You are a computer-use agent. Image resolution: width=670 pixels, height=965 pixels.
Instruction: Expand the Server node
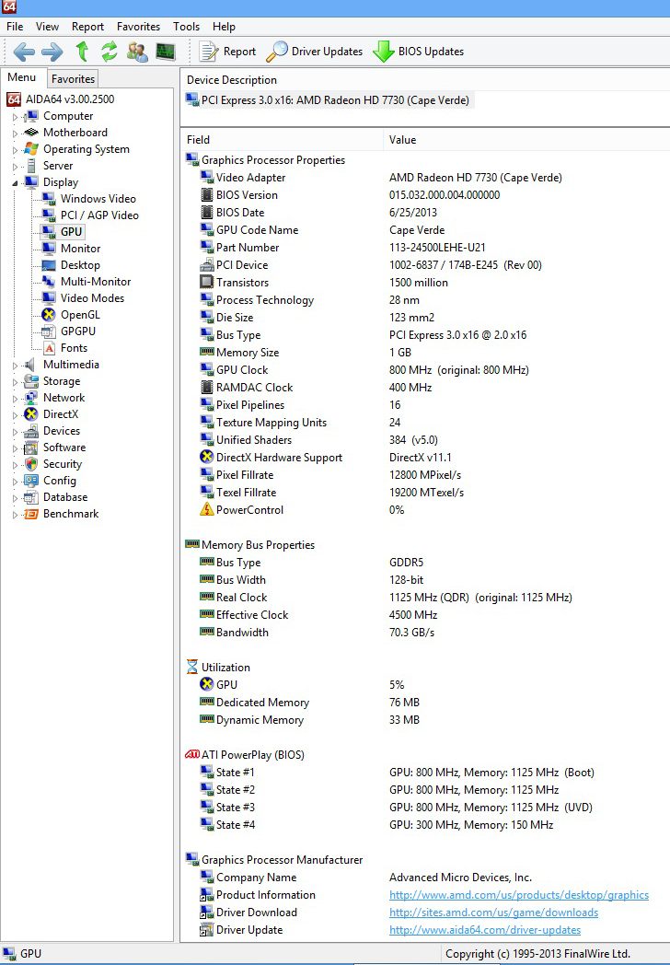tap(16, 166)
